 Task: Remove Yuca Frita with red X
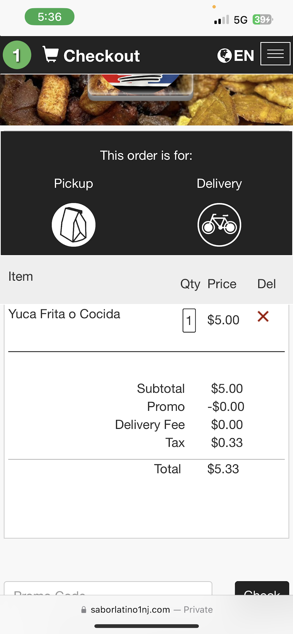click(263, 317)
